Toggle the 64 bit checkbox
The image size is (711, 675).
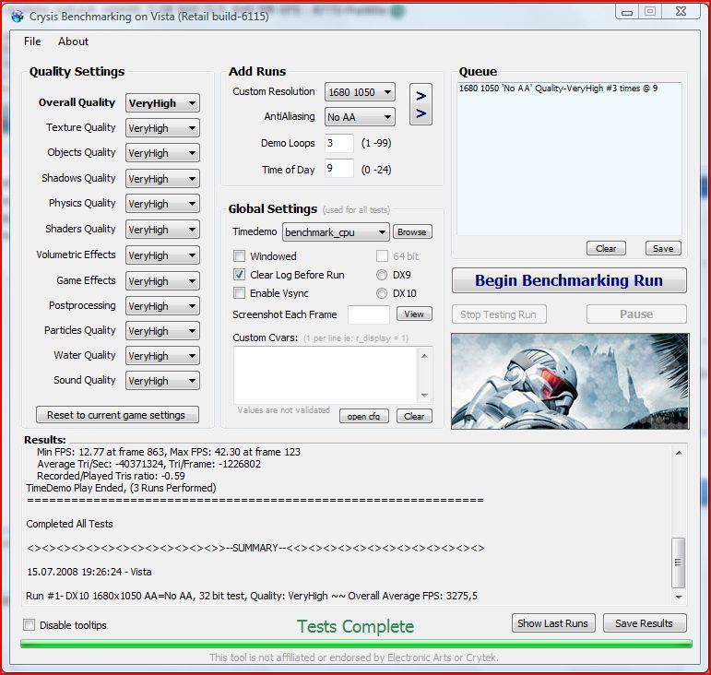coord(382,256)
